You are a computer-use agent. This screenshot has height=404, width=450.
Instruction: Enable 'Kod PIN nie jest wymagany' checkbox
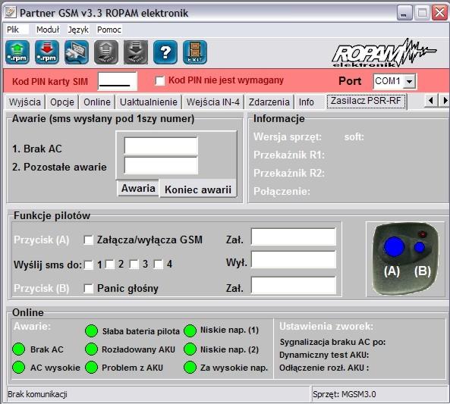click(x=160, y=81)
